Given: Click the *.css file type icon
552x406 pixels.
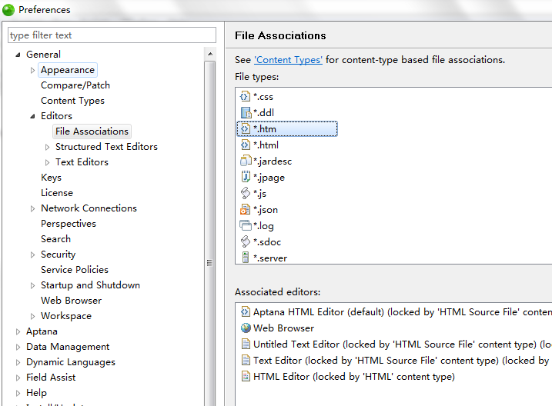Looking at the screenshot, I should tap(246, 97).
